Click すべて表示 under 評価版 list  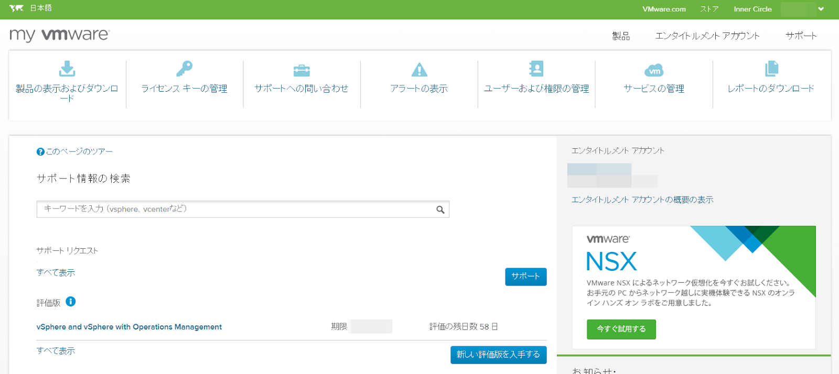tap(56, 350)
